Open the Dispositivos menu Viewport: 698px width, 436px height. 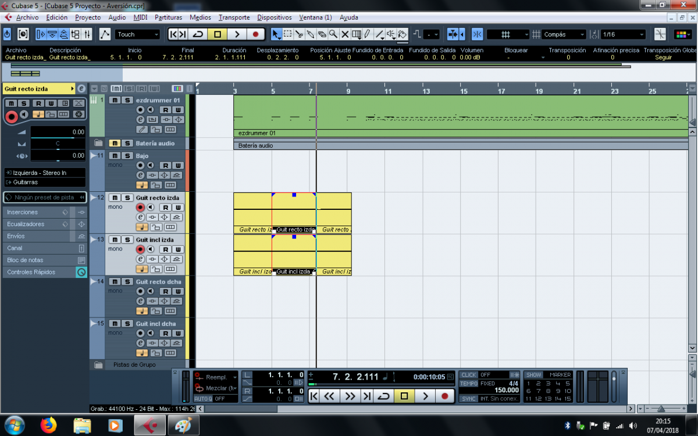point(275,17)
